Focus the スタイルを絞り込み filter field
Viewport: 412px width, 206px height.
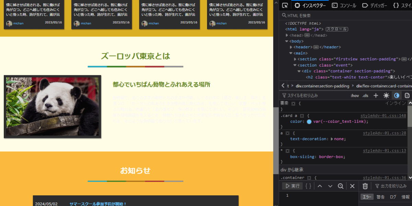point(314,95)
